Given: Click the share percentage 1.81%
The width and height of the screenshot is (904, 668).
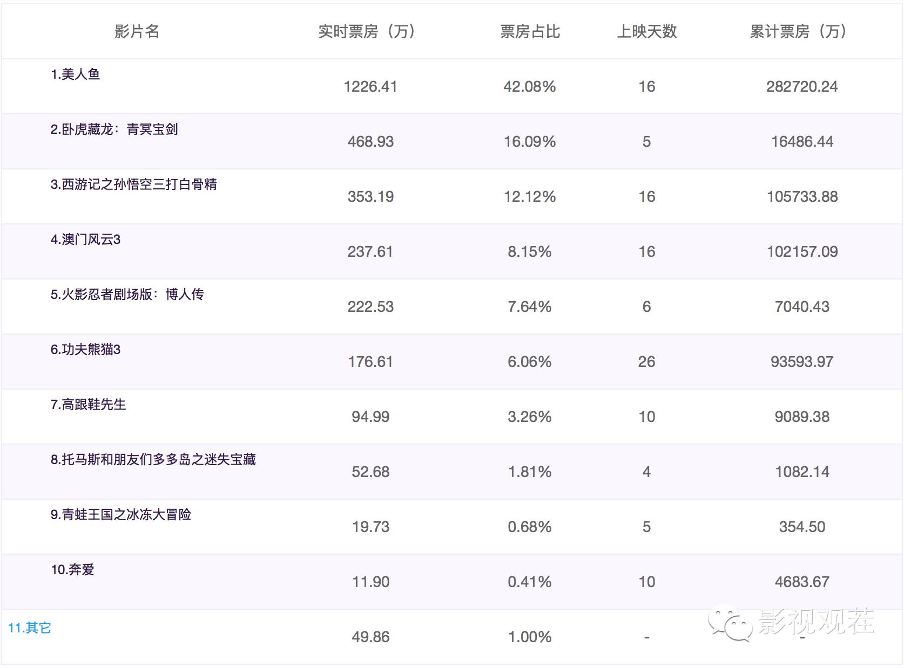Looking at the screenshot, I should 530,472.
